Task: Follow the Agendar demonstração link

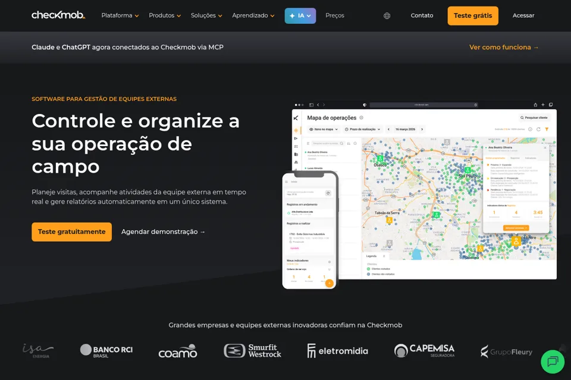Action: click(x=163, y=232)
